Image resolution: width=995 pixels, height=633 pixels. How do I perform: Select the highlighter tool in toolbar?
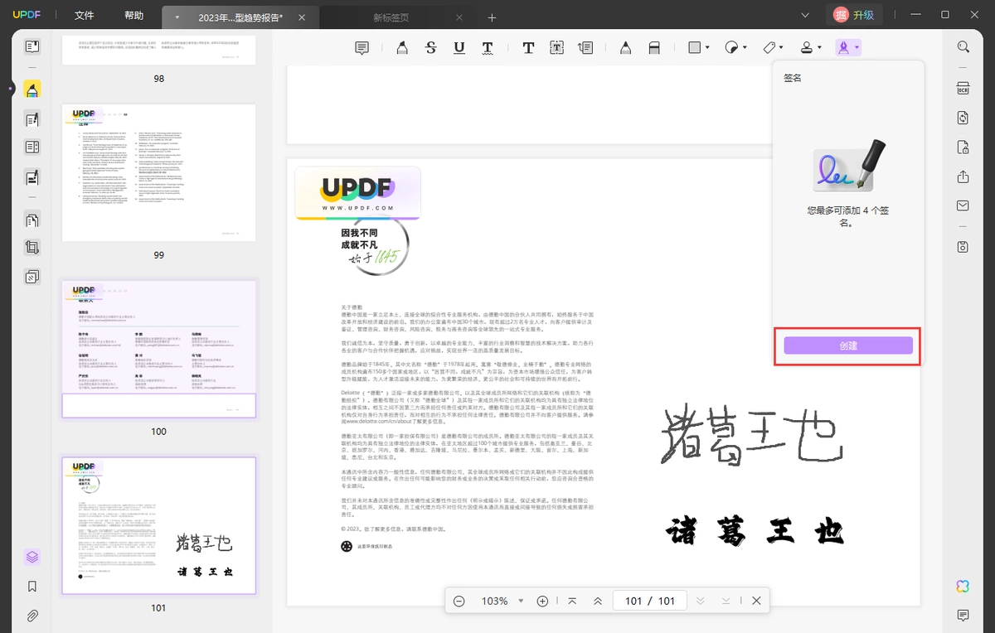pos(402,48)
